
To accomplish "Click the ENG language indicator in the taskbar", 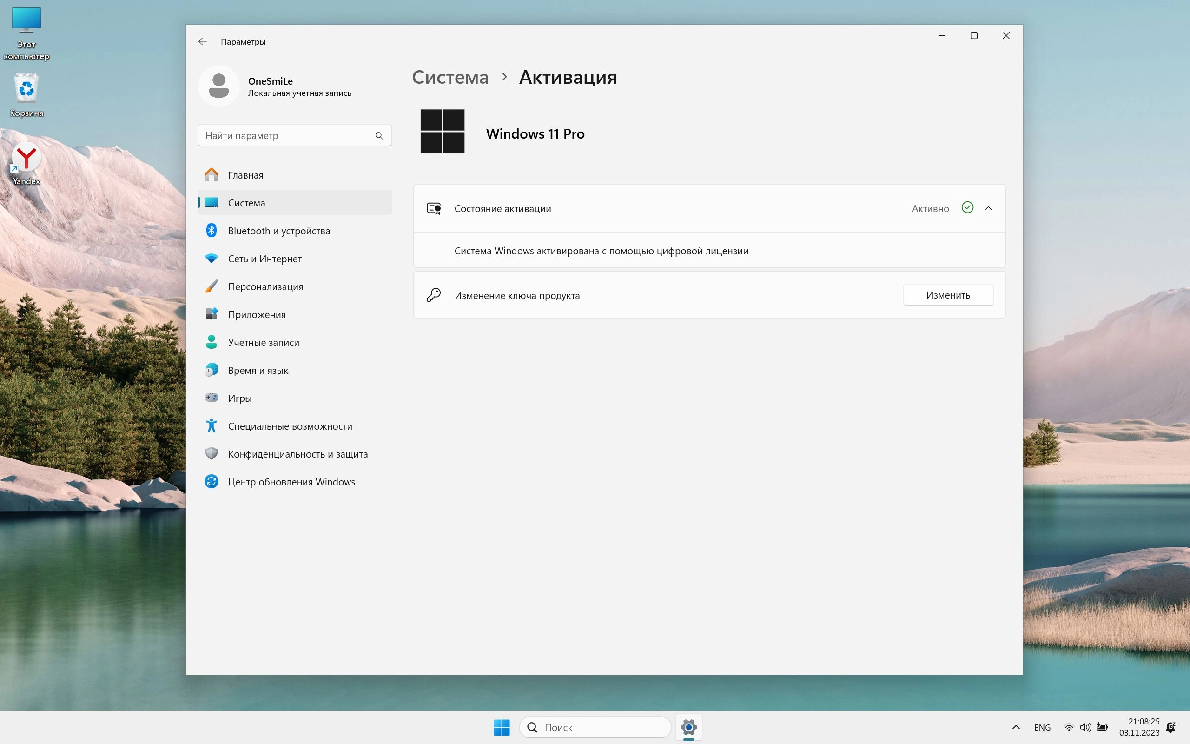I will pyautogui.click(x=1042, y=727).
